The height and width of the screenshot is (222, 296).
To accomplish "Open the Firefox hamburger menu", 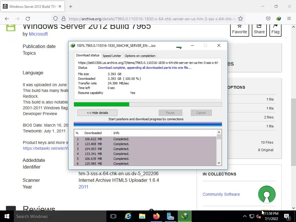I will click(x=289, y=19).
